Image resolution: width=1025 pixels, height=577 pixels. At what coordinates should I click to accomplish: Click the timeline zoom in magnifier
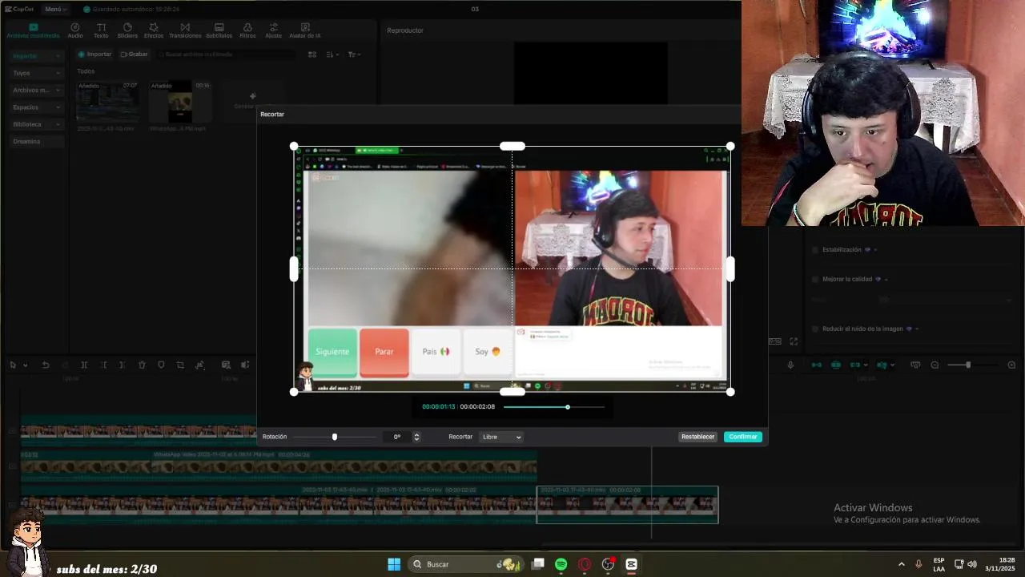coord(1011,365)
